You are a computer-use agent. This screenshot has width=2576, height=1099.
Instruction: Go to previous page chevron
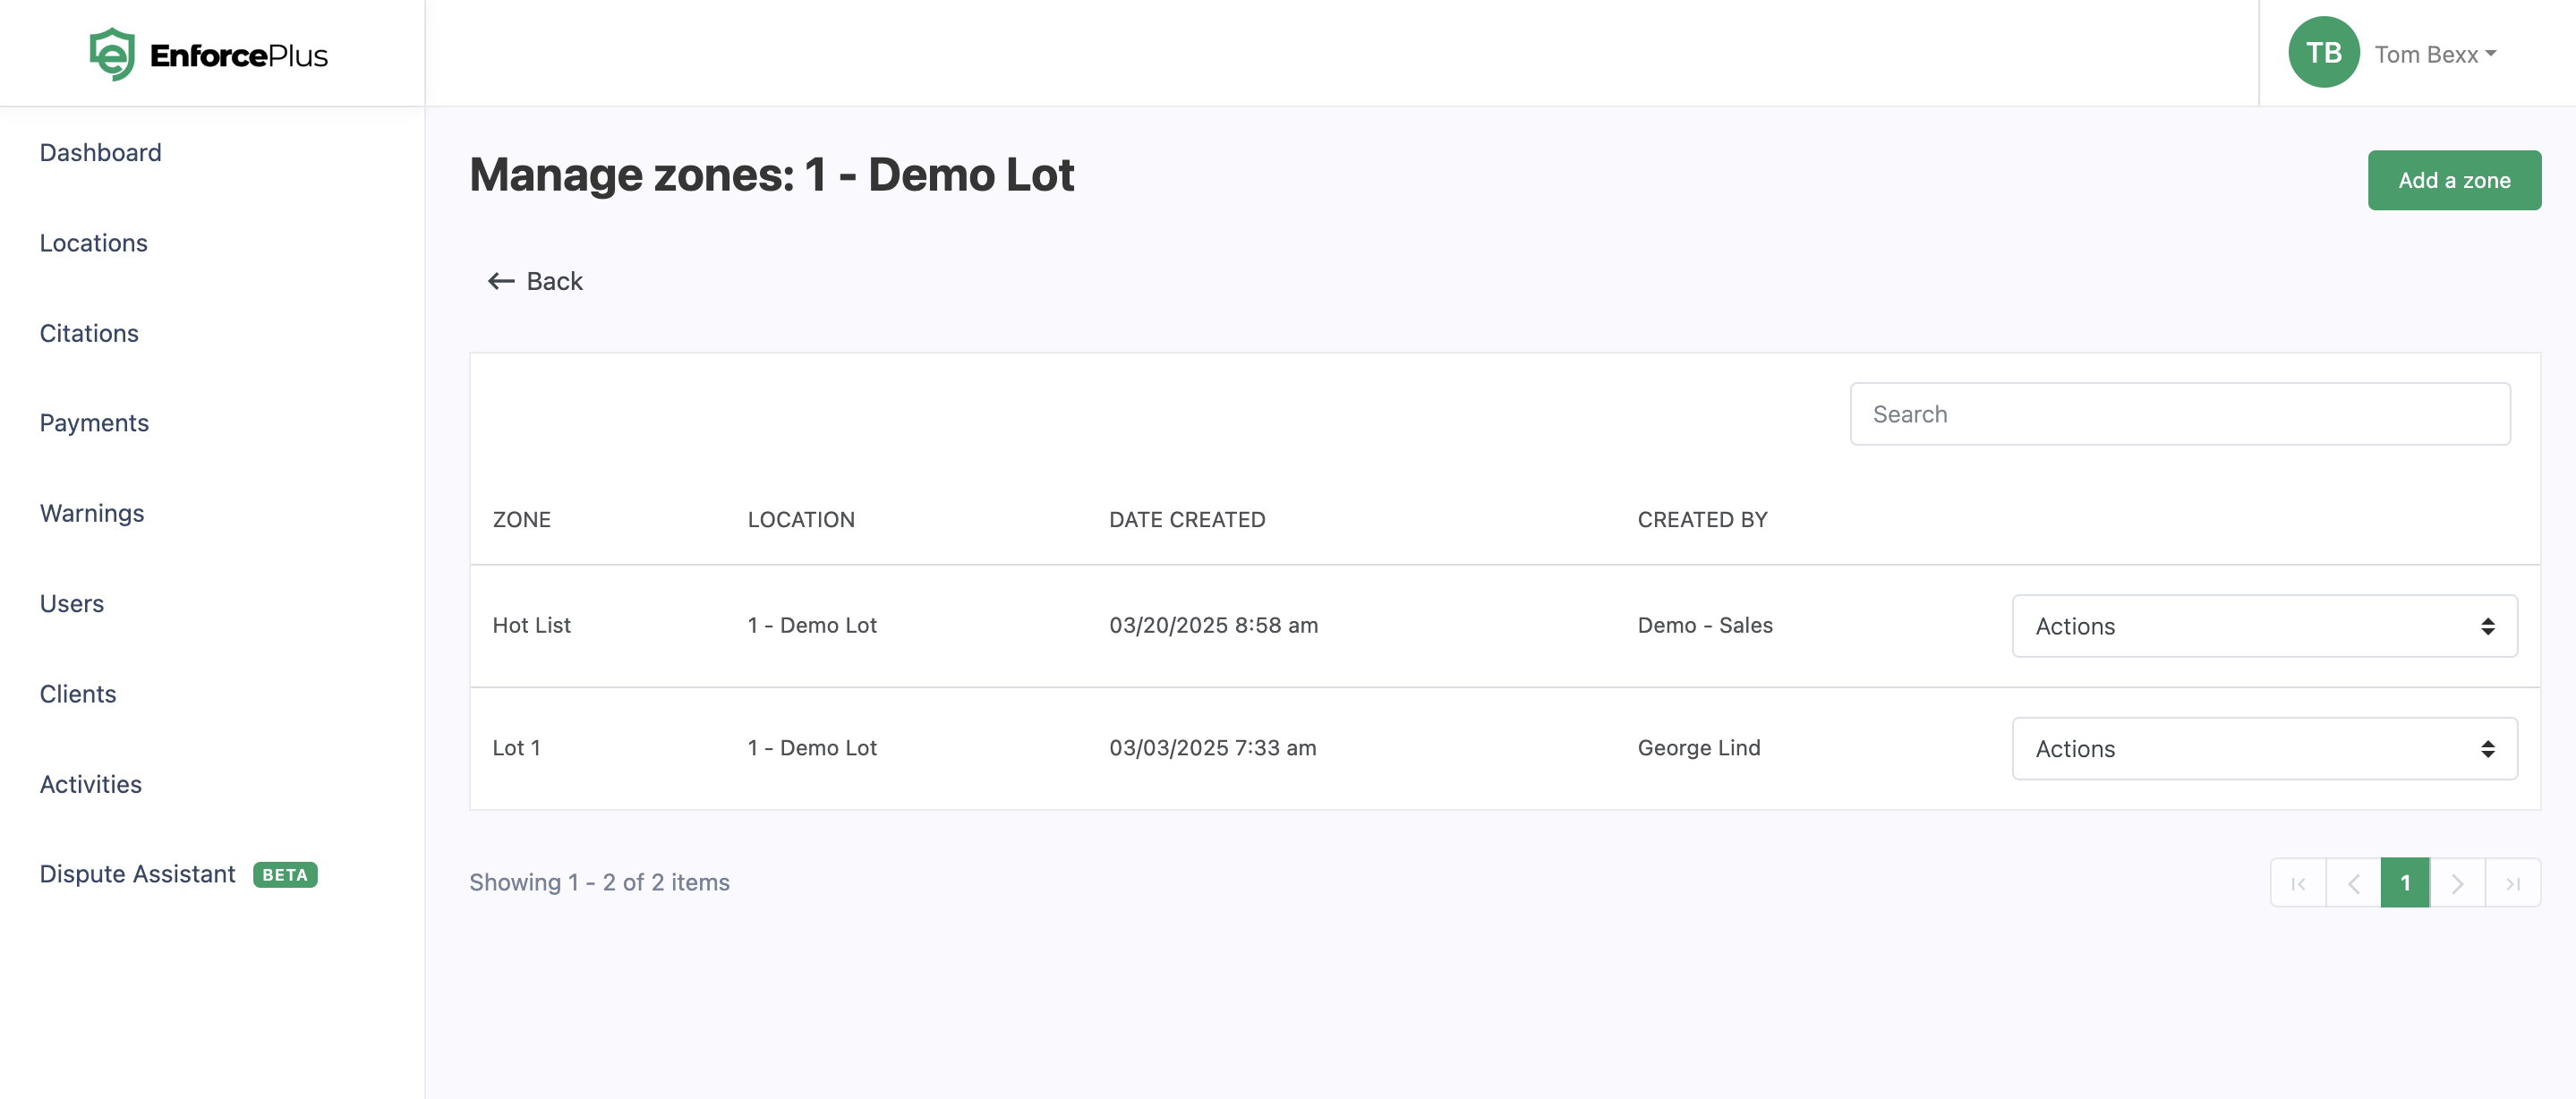pyautogui.click(x=2353, y=883)
